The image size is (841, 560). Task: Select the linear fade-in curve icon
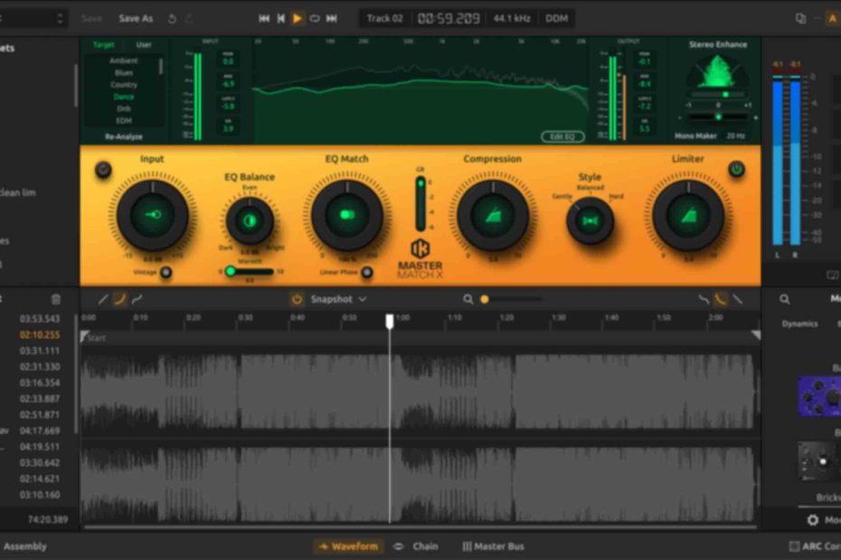103,299
